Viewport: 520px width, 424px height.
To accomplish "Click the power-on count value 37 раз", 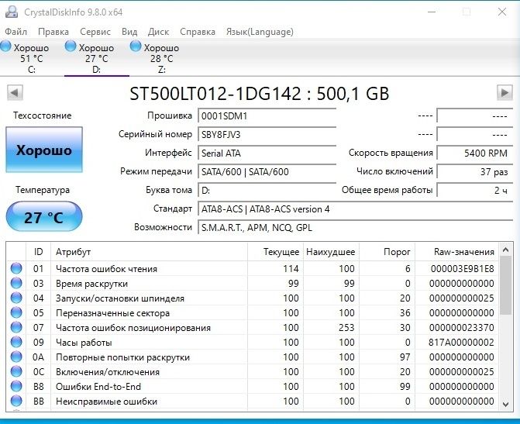I will point(474,172).
